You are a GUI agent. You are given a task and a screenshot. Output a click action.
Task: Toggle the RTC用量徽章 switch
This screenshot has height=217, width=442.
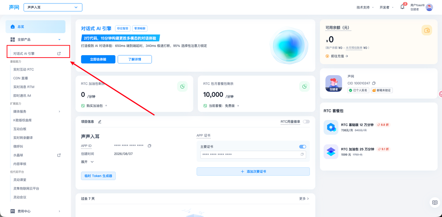click(x=306, y=121)
